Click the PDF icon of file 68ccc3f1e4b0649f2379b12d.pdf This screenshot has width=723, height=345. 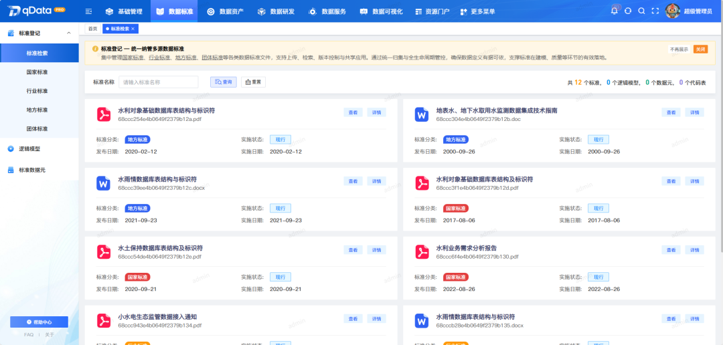[422, 183]
